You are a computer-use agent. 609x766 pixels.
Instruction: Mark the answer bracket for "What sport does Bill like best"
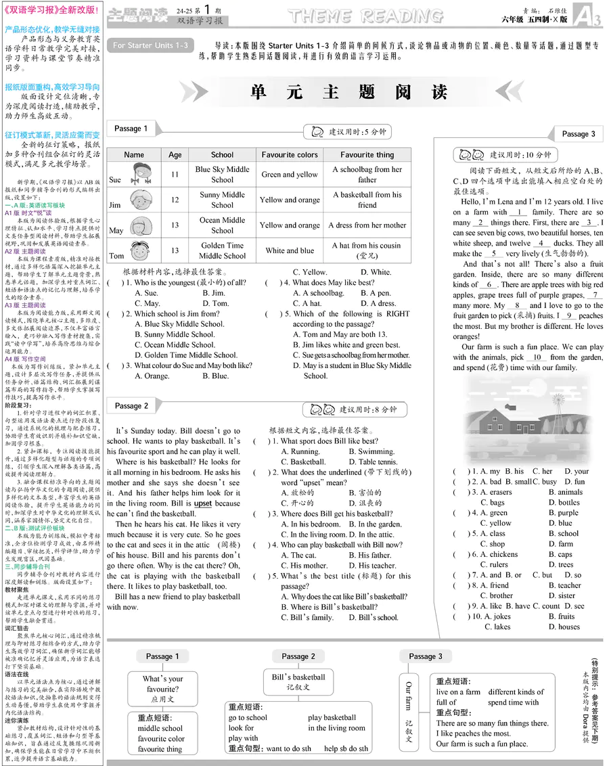click(x=261, y=441)
